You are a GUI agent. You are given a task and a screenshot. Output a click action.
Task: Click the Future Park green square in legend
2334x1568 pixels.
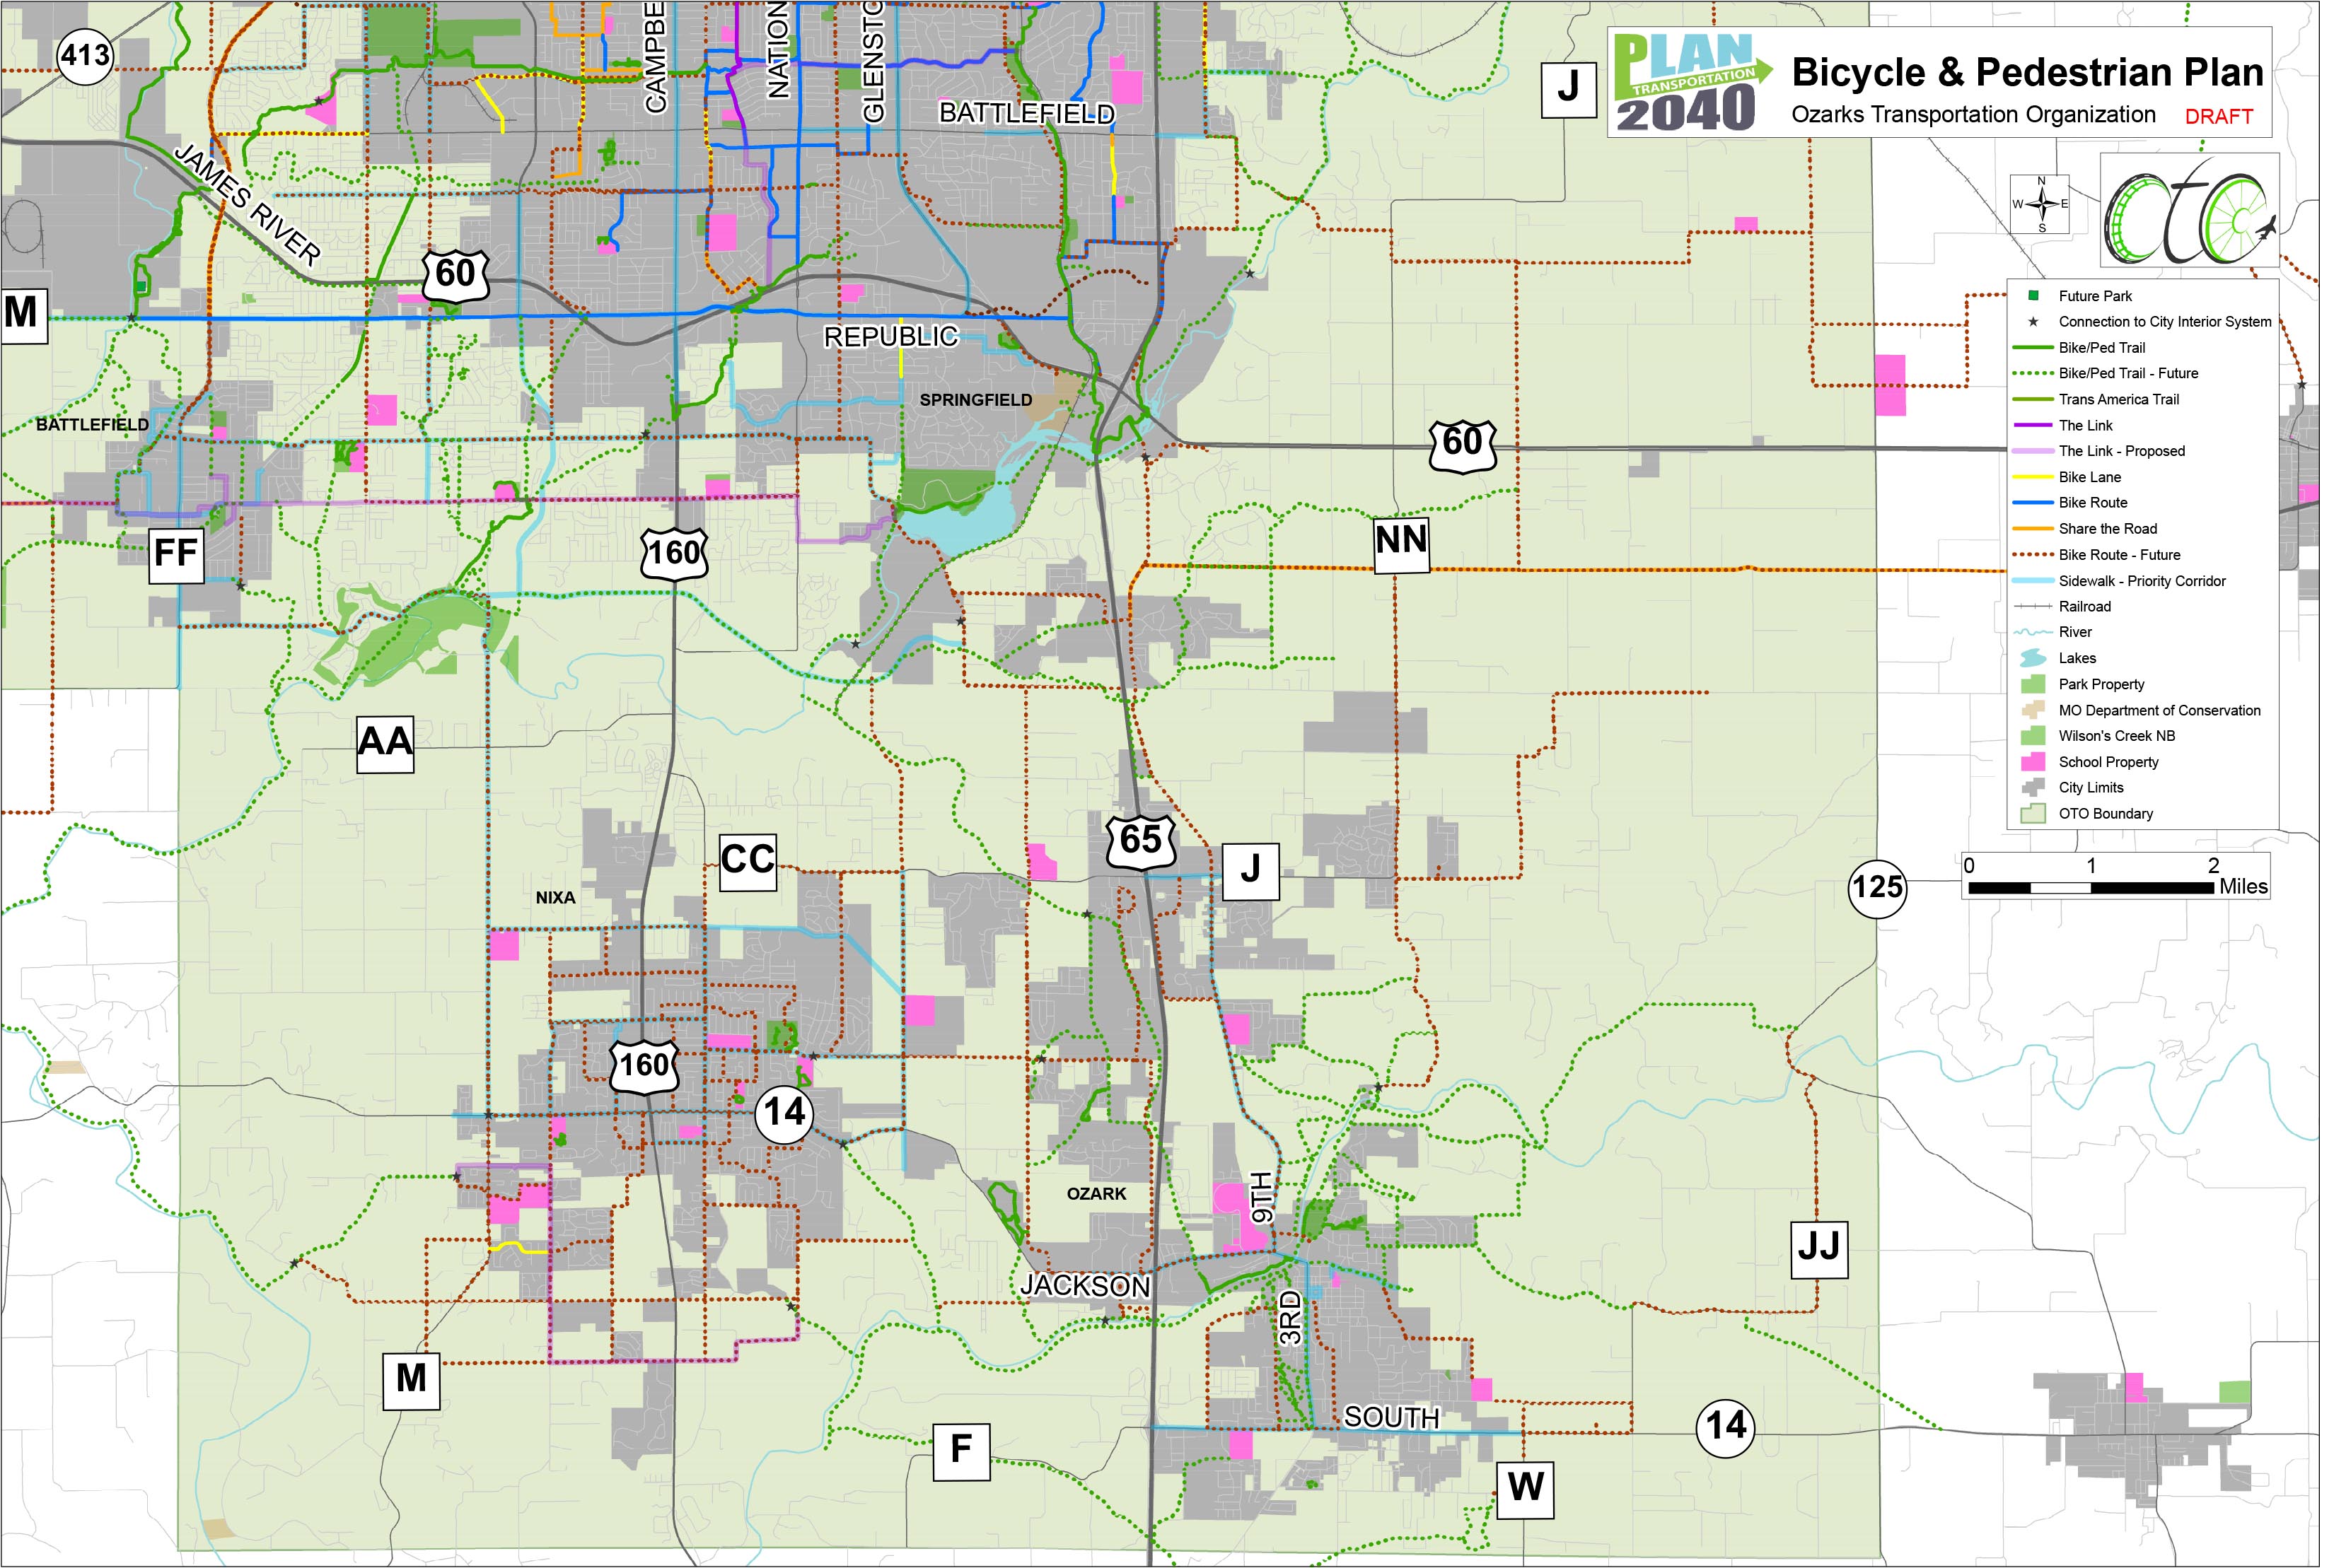tap(2033, 296)
